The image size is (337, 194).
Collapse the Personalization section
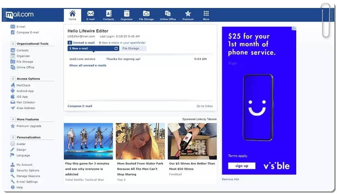pyautogui.click(x=13, y=137)
